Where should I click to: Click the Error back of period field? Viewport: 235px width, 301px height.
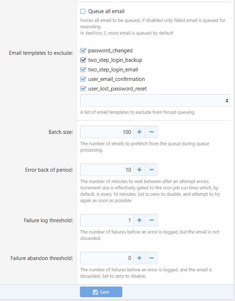pyautogui.click(x=107, y=170)
